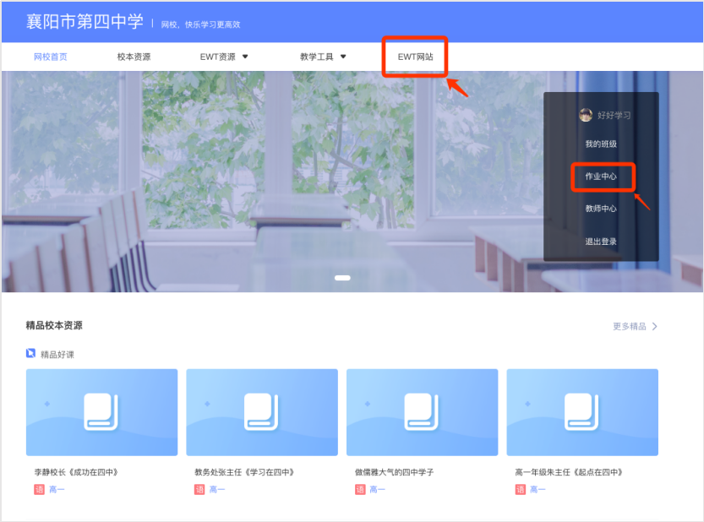Open the EWT网站 navigation item
704x522 pixels.
click(x=415, y=57)
